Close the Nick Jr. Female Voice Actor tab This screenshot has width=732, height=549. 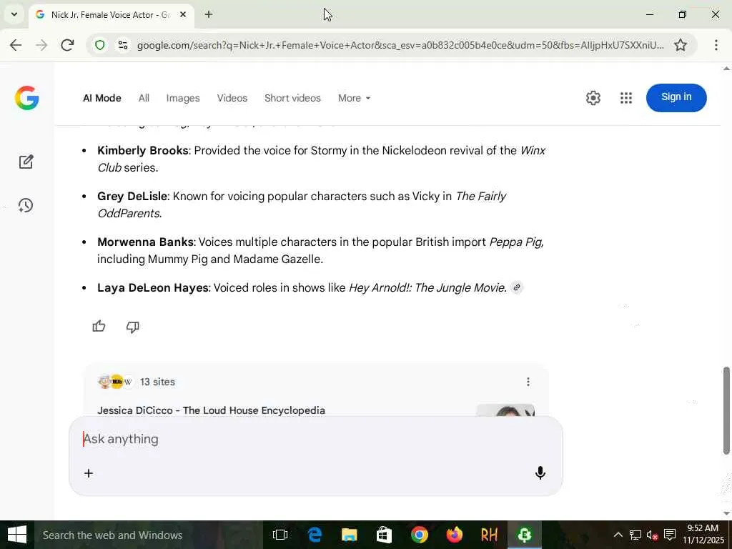click(183, 14)
